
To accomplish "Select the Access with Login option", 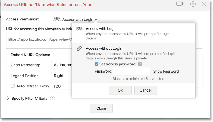I will pyautogui.click(x=101, y=29).
